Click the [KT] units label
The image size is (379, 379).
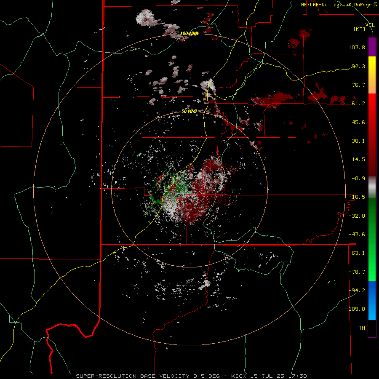tap(360, 29)
